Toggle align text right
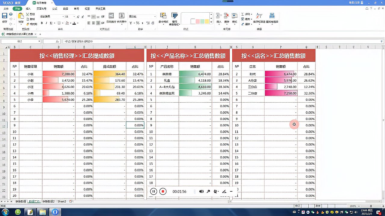Image resolution: width=385 pixels, height=216 pixels. pyautogui.click(x=98, y=23)
